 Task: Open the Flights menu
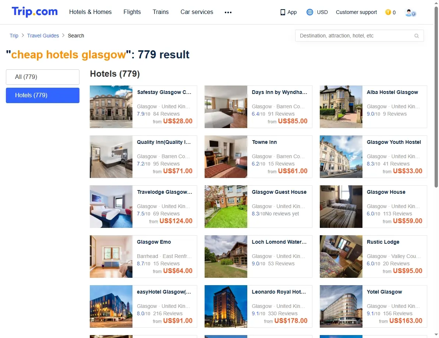pyautogui.click(x=132, y=12)
